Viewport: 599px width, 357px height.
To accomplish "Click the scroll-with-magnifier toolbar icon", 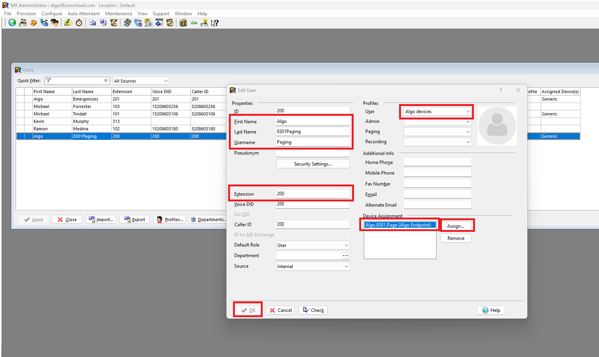I will tap(169, 23).
